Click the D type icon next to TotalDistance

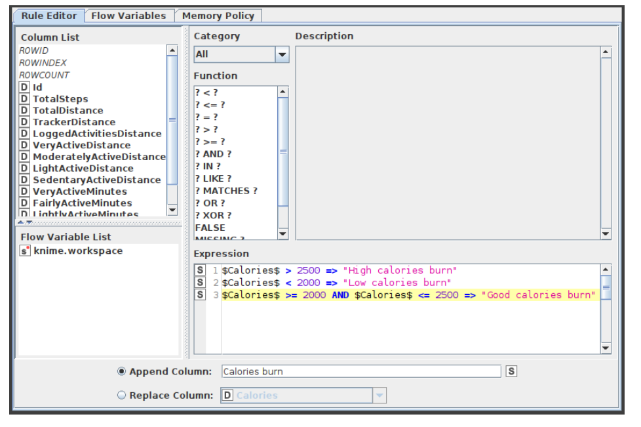(24, 110)
